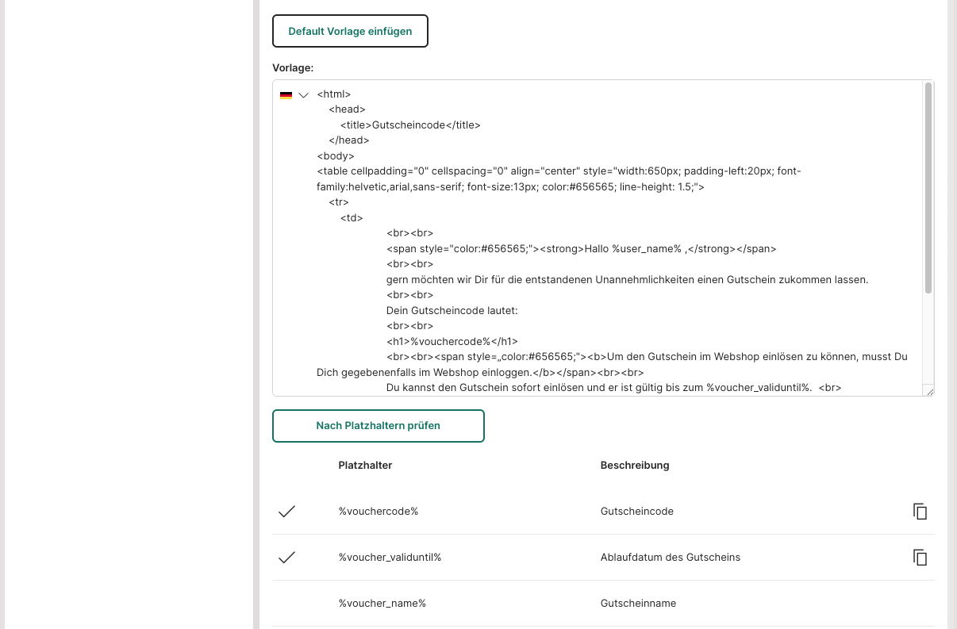Click the template editor vertical scrollbar
The image size is (957, 629).
pyautogui.click(x=928, y=188)
